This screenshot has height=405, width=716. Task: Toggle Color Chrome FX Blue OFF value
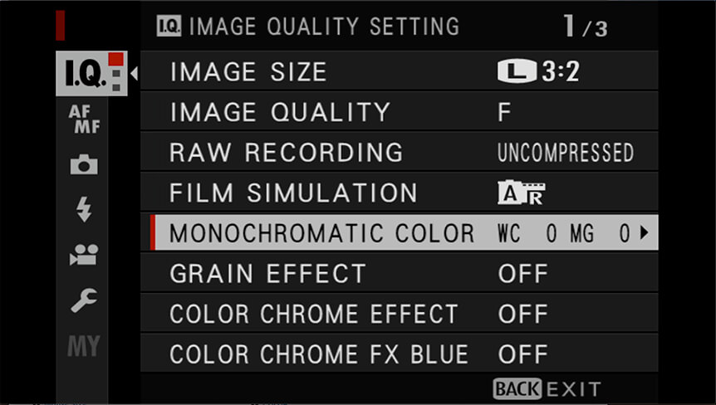(x=522, y=354)
